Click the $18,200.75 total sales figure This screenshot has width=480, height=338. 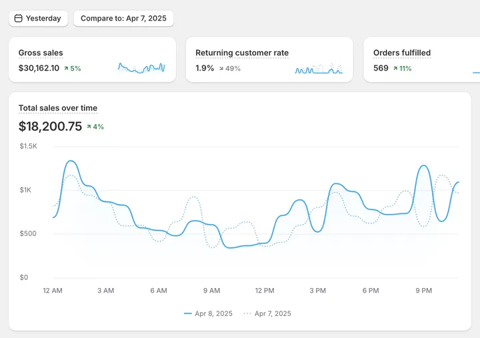click(x=50, y=126)
